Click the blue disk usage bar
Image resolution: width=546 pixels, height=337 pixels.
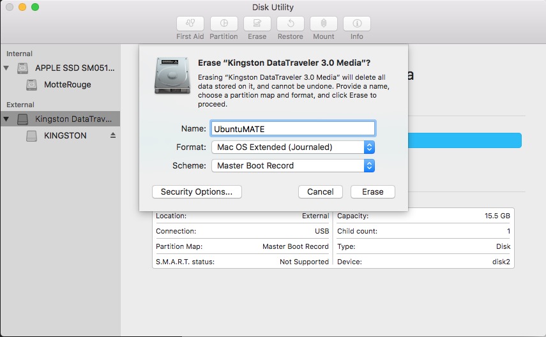pyautogui.click(x=464, y=140)
